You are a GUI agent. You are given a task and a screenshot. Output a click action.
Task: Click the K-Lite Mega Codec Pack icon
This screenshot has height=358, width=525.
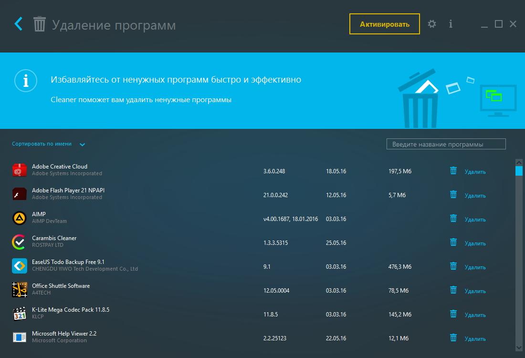coord(20,314)
